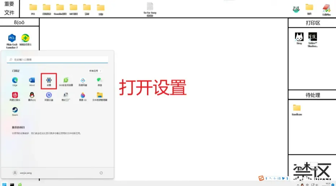
Task: Select the So Far Away text file
Action: tap(150, 9)
